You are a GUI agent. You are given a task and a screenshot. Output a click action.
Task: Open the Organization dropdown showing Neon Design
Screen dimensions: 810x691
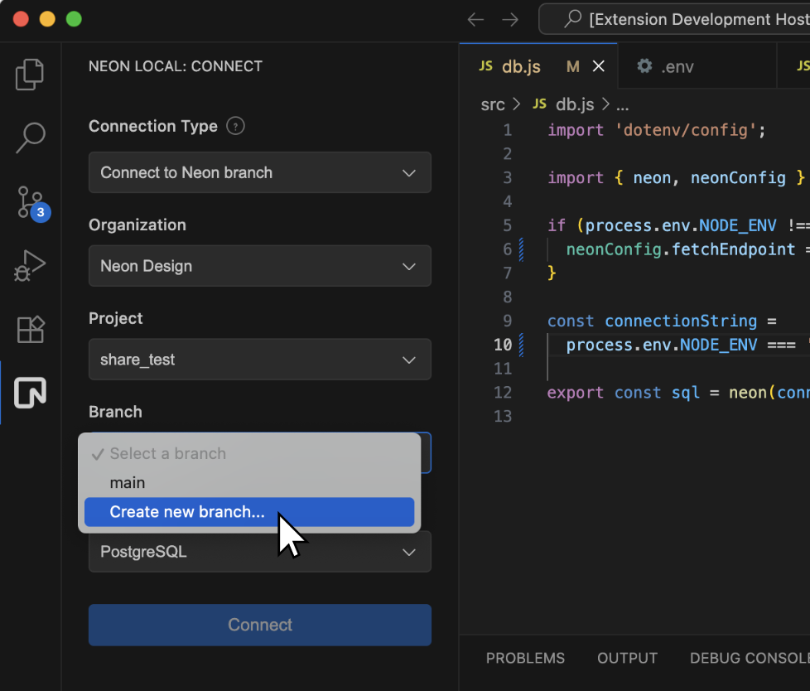[260, 266]
